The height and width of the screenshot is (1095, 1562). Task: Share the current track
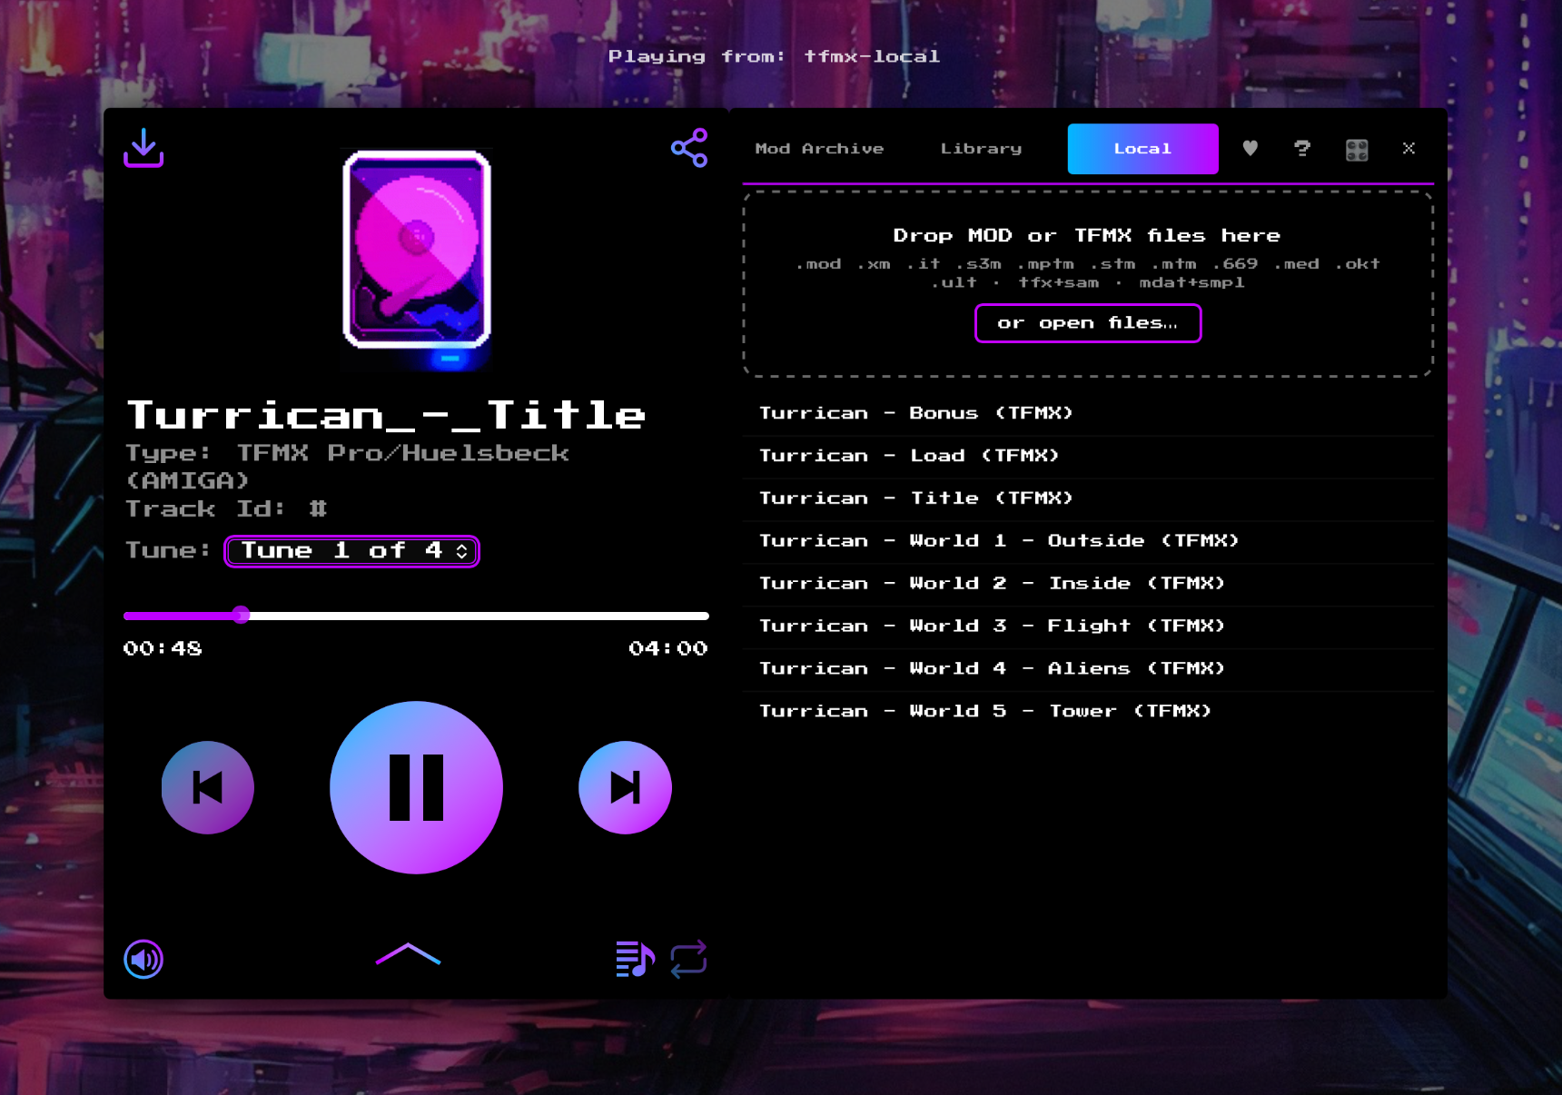click(x=689, y=147)
